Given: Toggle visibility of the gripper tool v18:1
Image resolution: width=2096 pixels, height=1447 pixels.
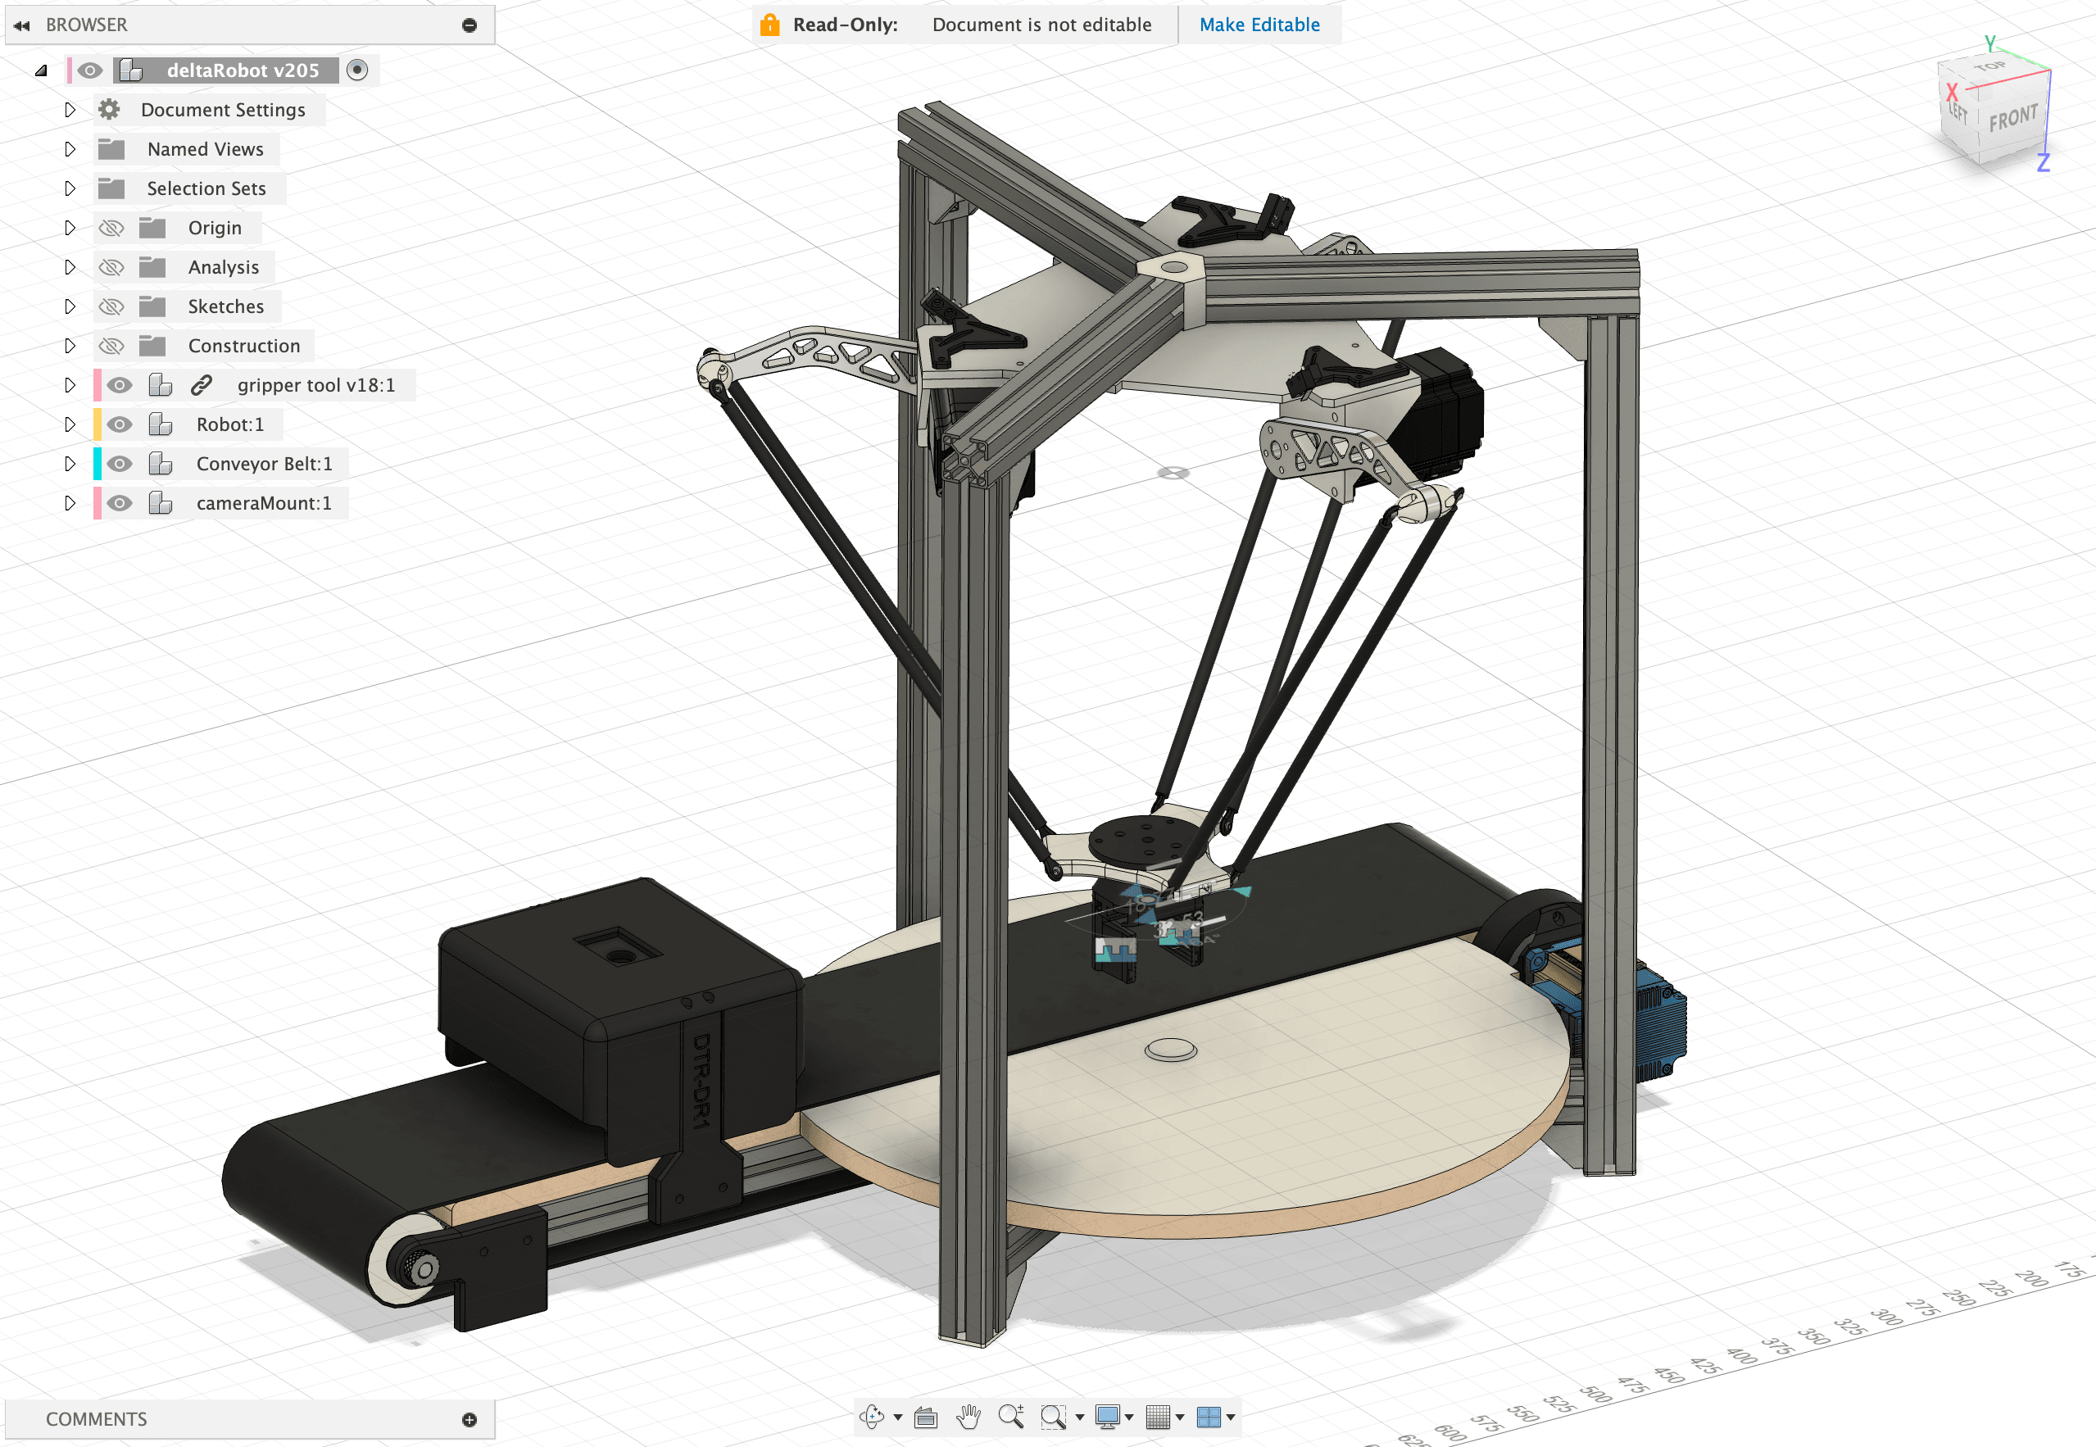Looking at the screenshot, I should pos(121,384).
